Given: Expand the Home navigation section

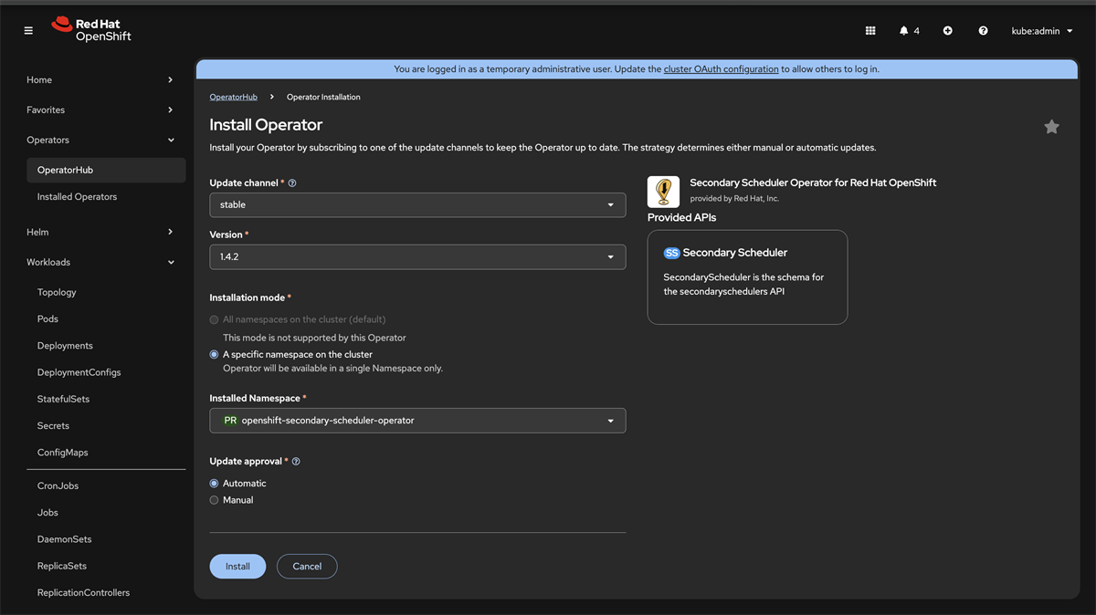Looking at the screenshot, I should 100,80.
